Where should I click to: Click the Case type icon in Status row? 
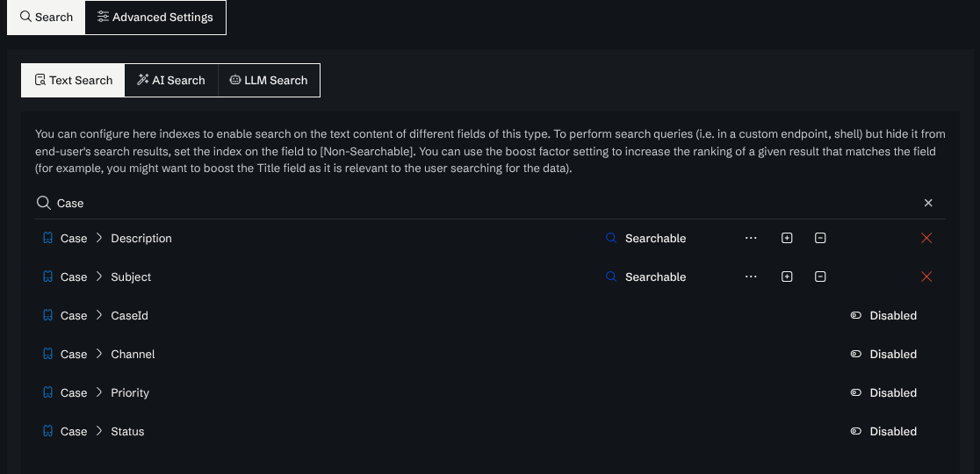click(47, 432)
